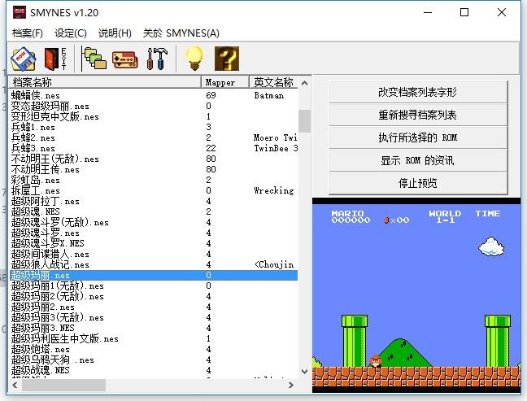Select 兵蜂1.nes row
The width and height of the screenshot is (527, 401).
point(153,127)
